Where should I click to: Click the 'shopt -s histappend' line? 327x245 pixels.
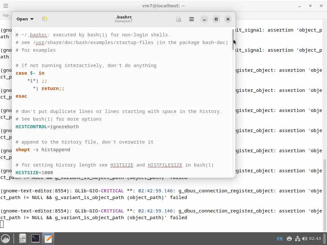pos(43,150)
